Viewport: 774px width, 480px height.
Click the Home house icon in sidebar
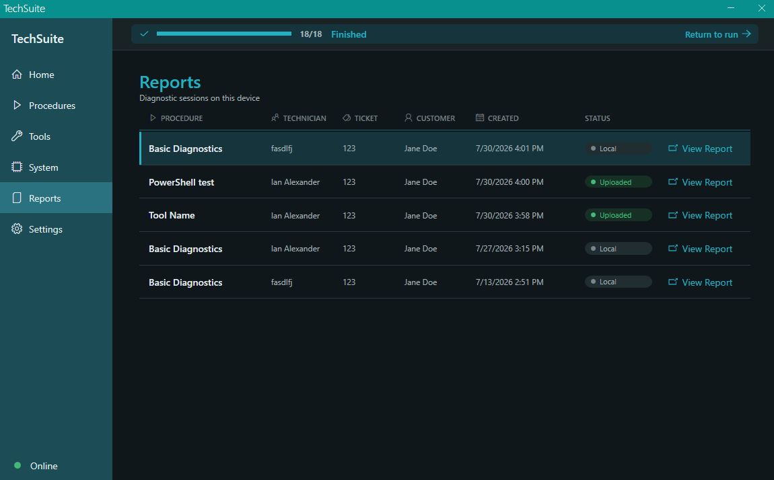17,75
